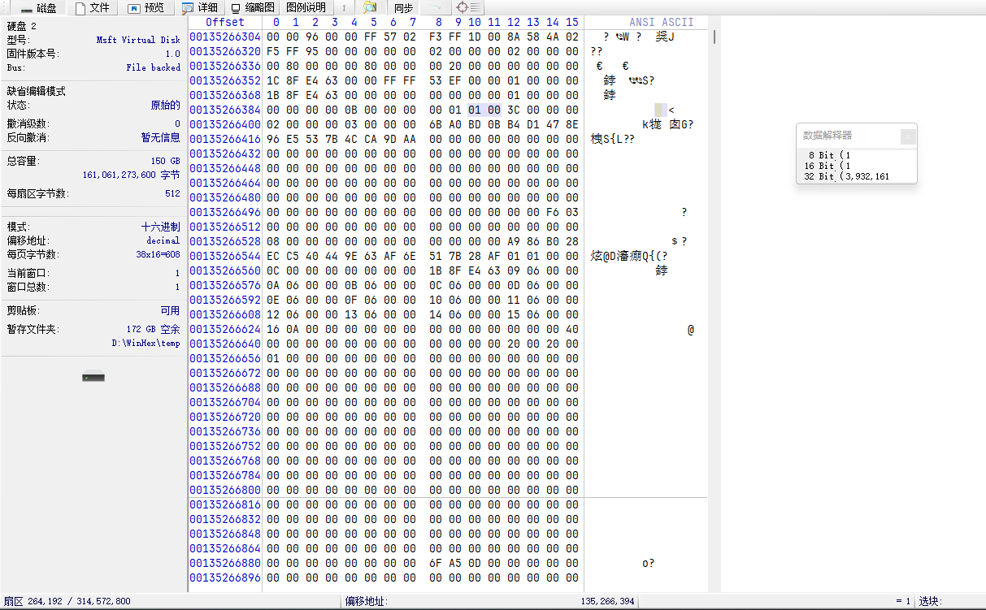Click the folder explore icon in toolbar
Screen dimensions: 986x610
370,8
